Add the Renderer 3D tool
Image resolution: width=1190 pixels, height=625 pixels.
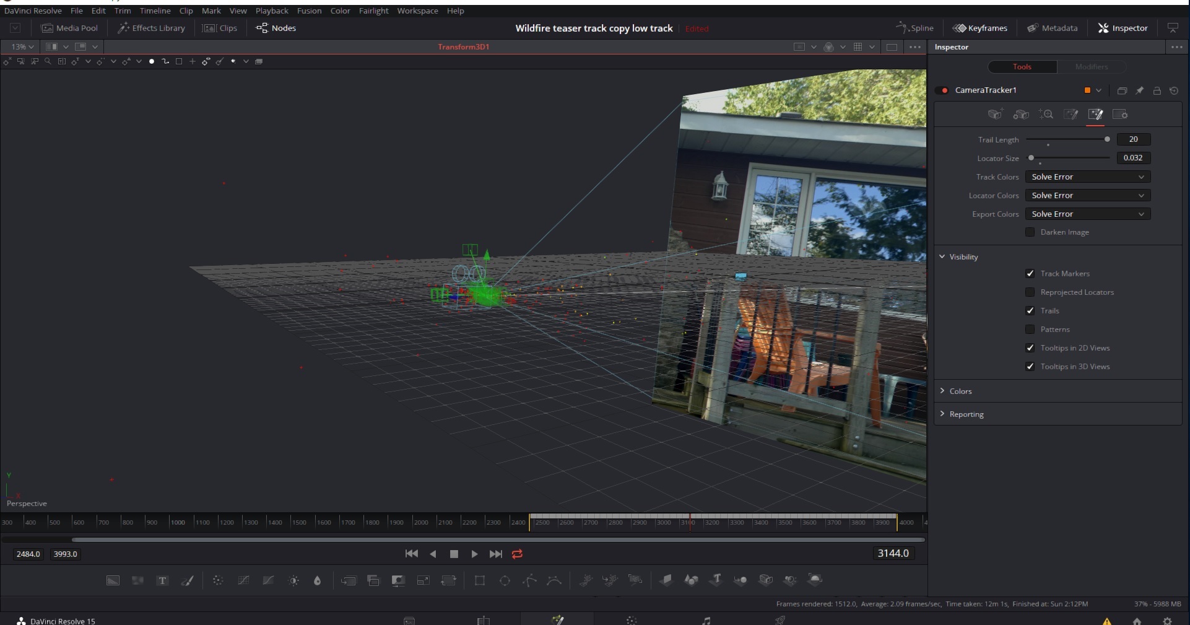815,580
